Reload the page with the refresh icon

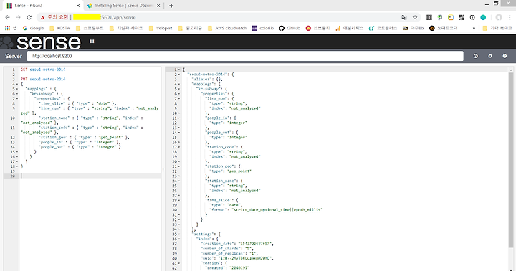pos(29,17)
